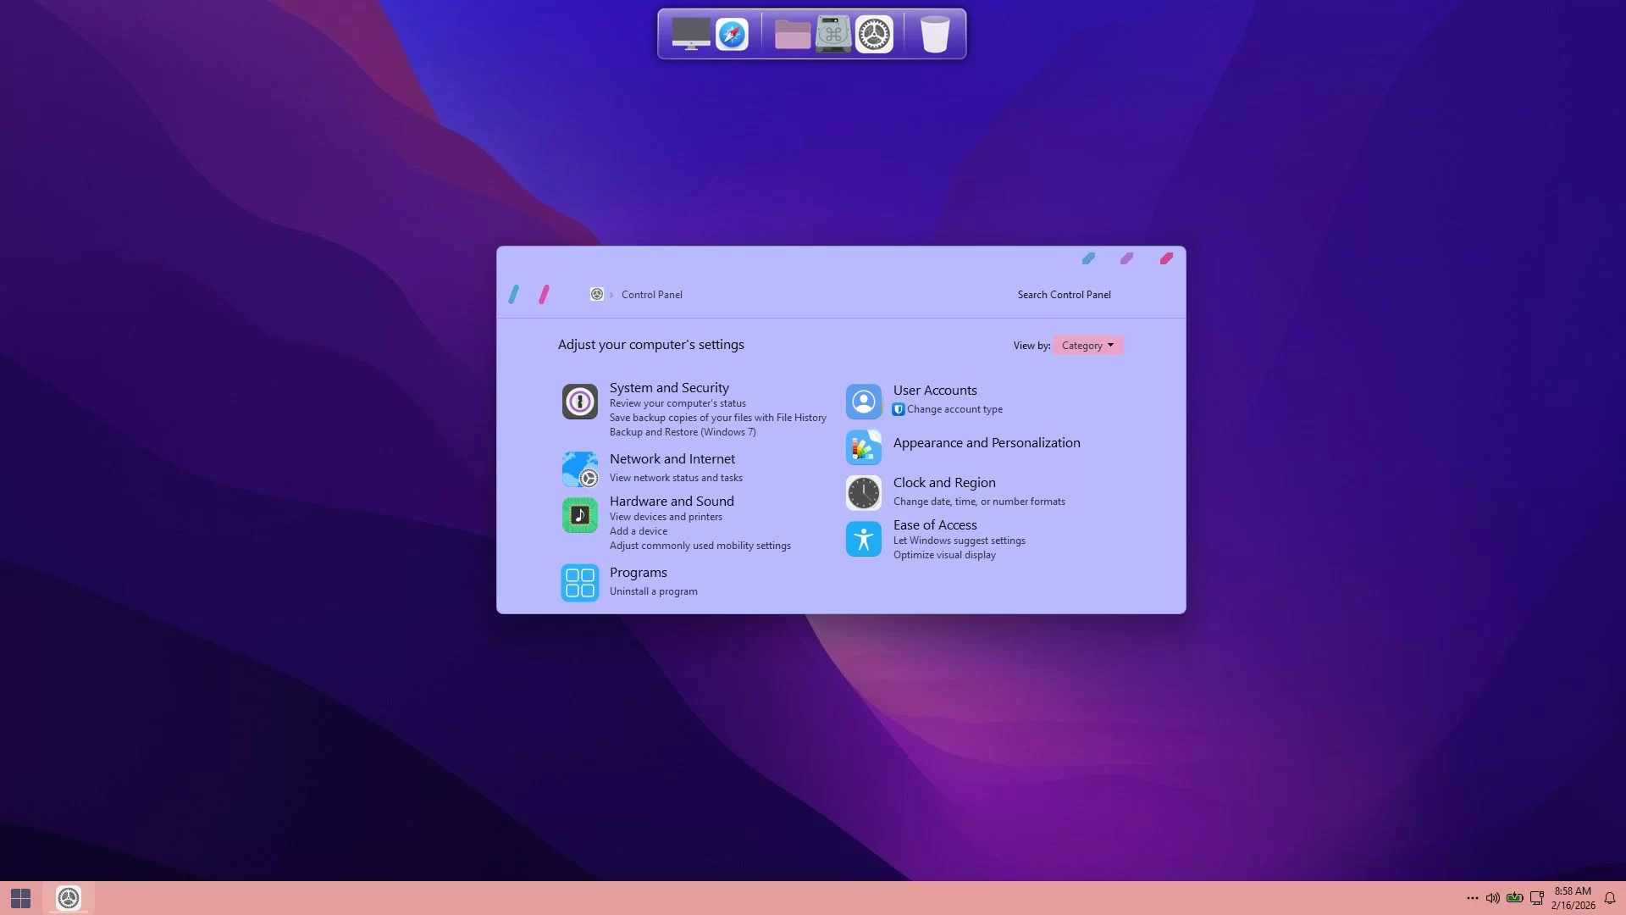
Task: Open System and Security shield icon
Action: (x=579, y=402)
